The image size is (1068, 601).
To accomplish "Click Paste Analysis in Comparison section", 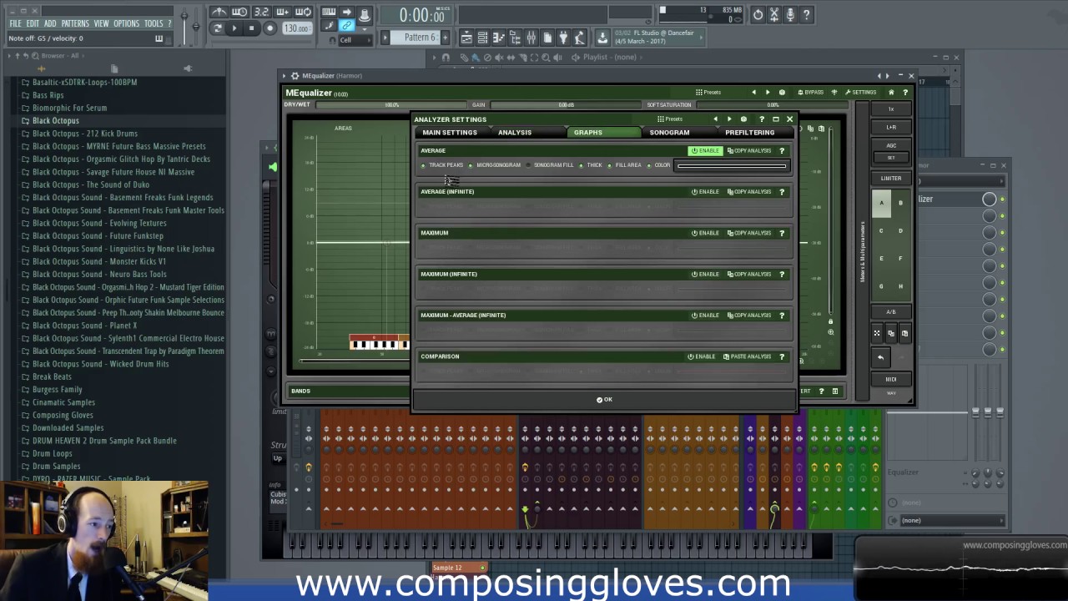I will pos(748,356).
